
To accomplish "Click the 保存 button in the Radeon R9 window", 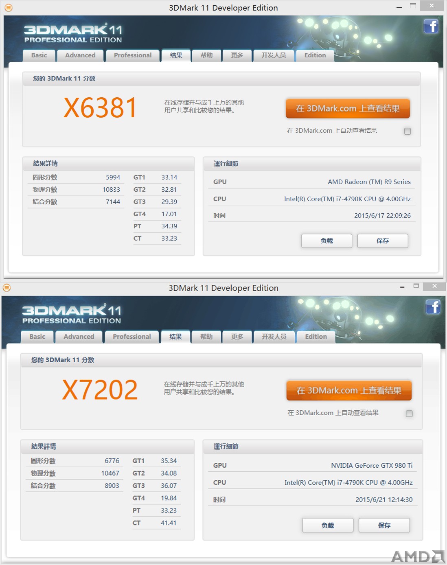I will click(x=383, y=241).
